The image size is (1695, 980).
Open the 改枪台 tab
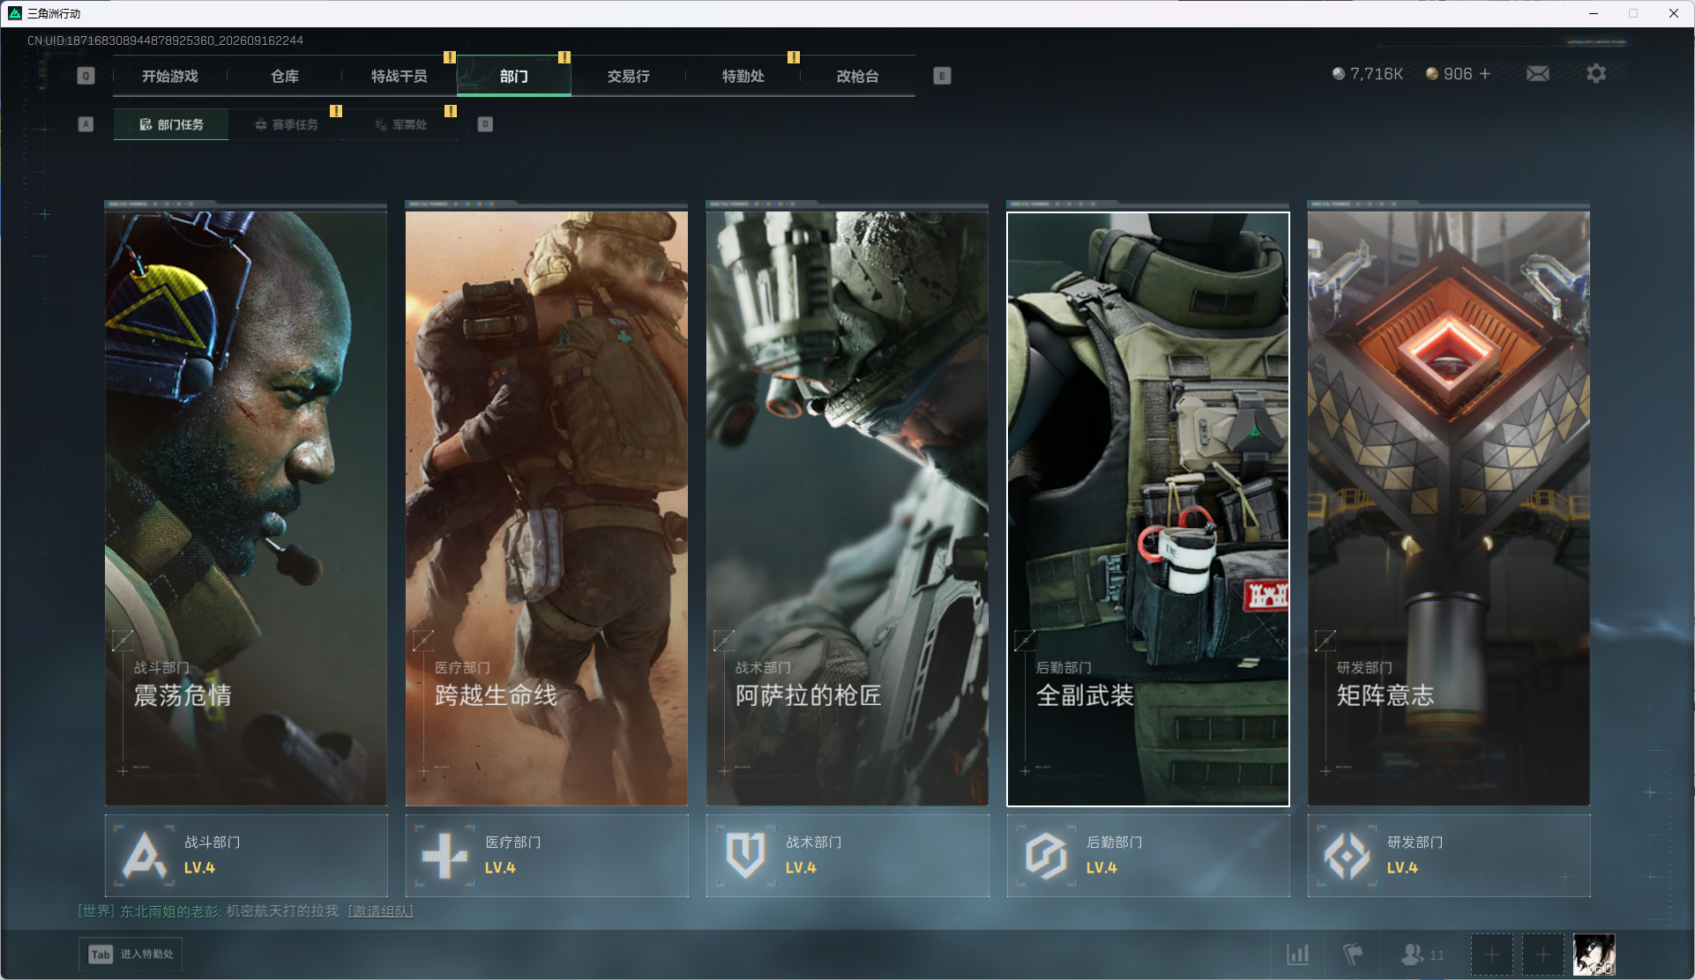pyautogui.click(x=857, y=76)
